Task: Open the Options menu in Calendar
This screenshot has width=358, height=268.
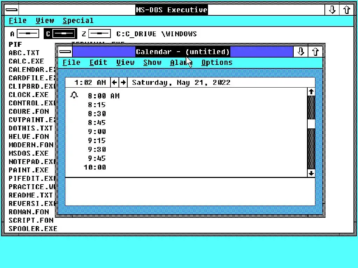Action: (217, 62)
